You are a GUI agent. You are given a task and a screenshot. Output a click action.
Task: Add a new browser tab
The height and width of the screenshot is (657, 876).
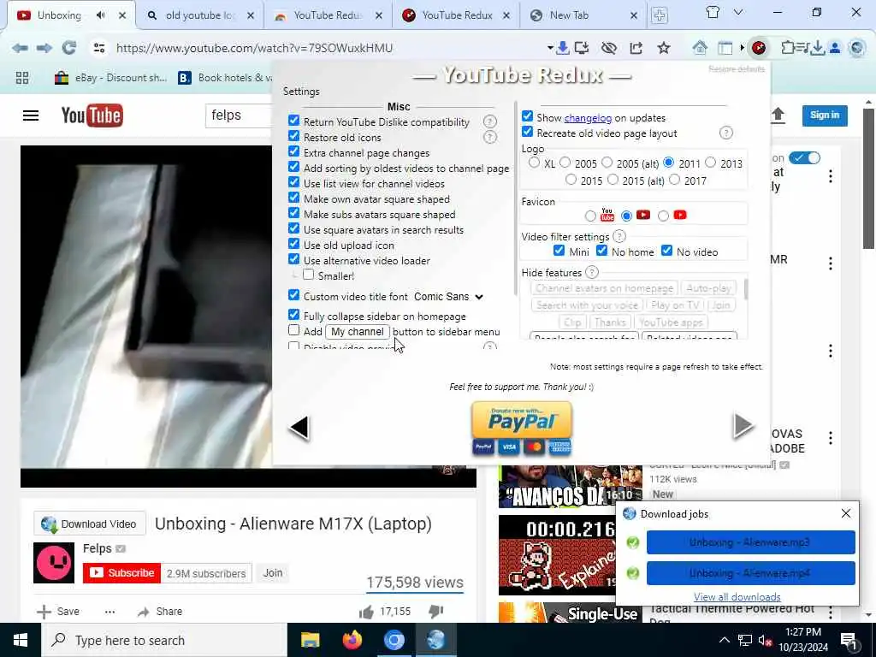[x=660, y=15]
